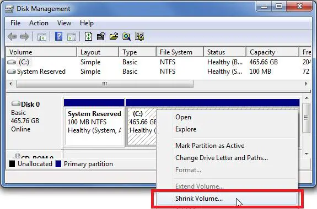This screenshot has height=209, width=317.
Task: Sort by the Type column header
Action: 137,52
